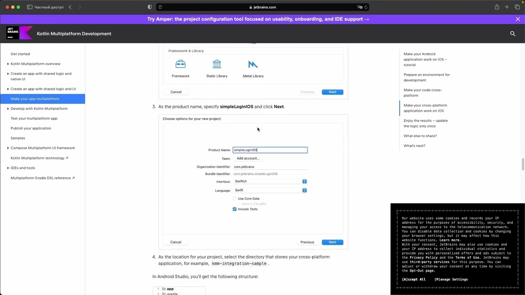This screenshot has height=295, width=525.
Task: Click the app folder icon in project structure
Action: point(164,289)
